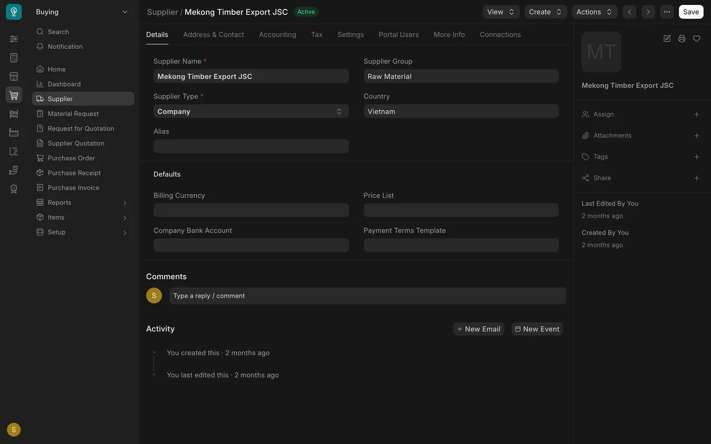Click the print icon in the sidebar
711x444 pixels.
(682, 38)
